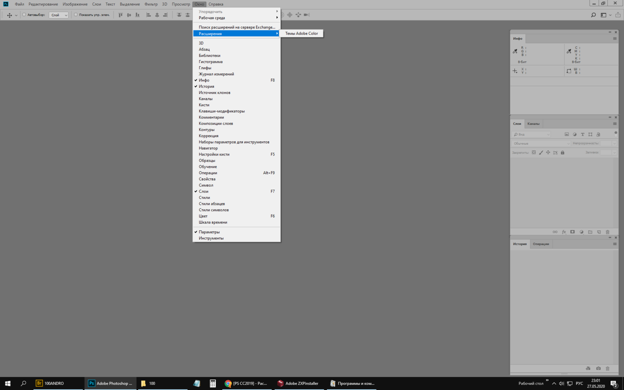Viewport: 624px width, 390px height.
Task: Click the delete layer trash icon
Action: 607,232
